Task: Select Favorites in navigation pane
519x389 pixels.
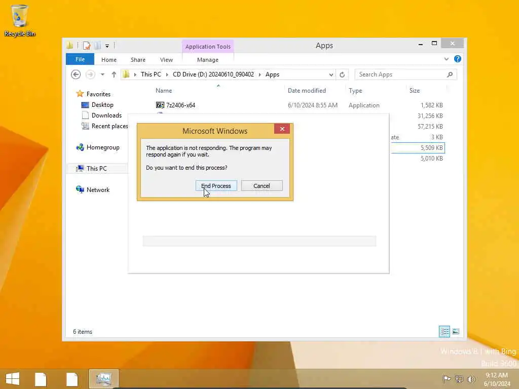Action: coord(98,94)
